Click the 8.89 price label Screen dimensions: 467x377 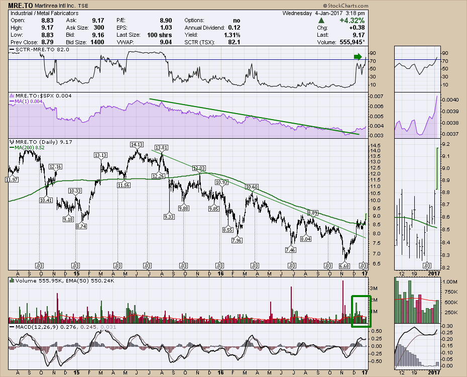[x=313, y=213]
